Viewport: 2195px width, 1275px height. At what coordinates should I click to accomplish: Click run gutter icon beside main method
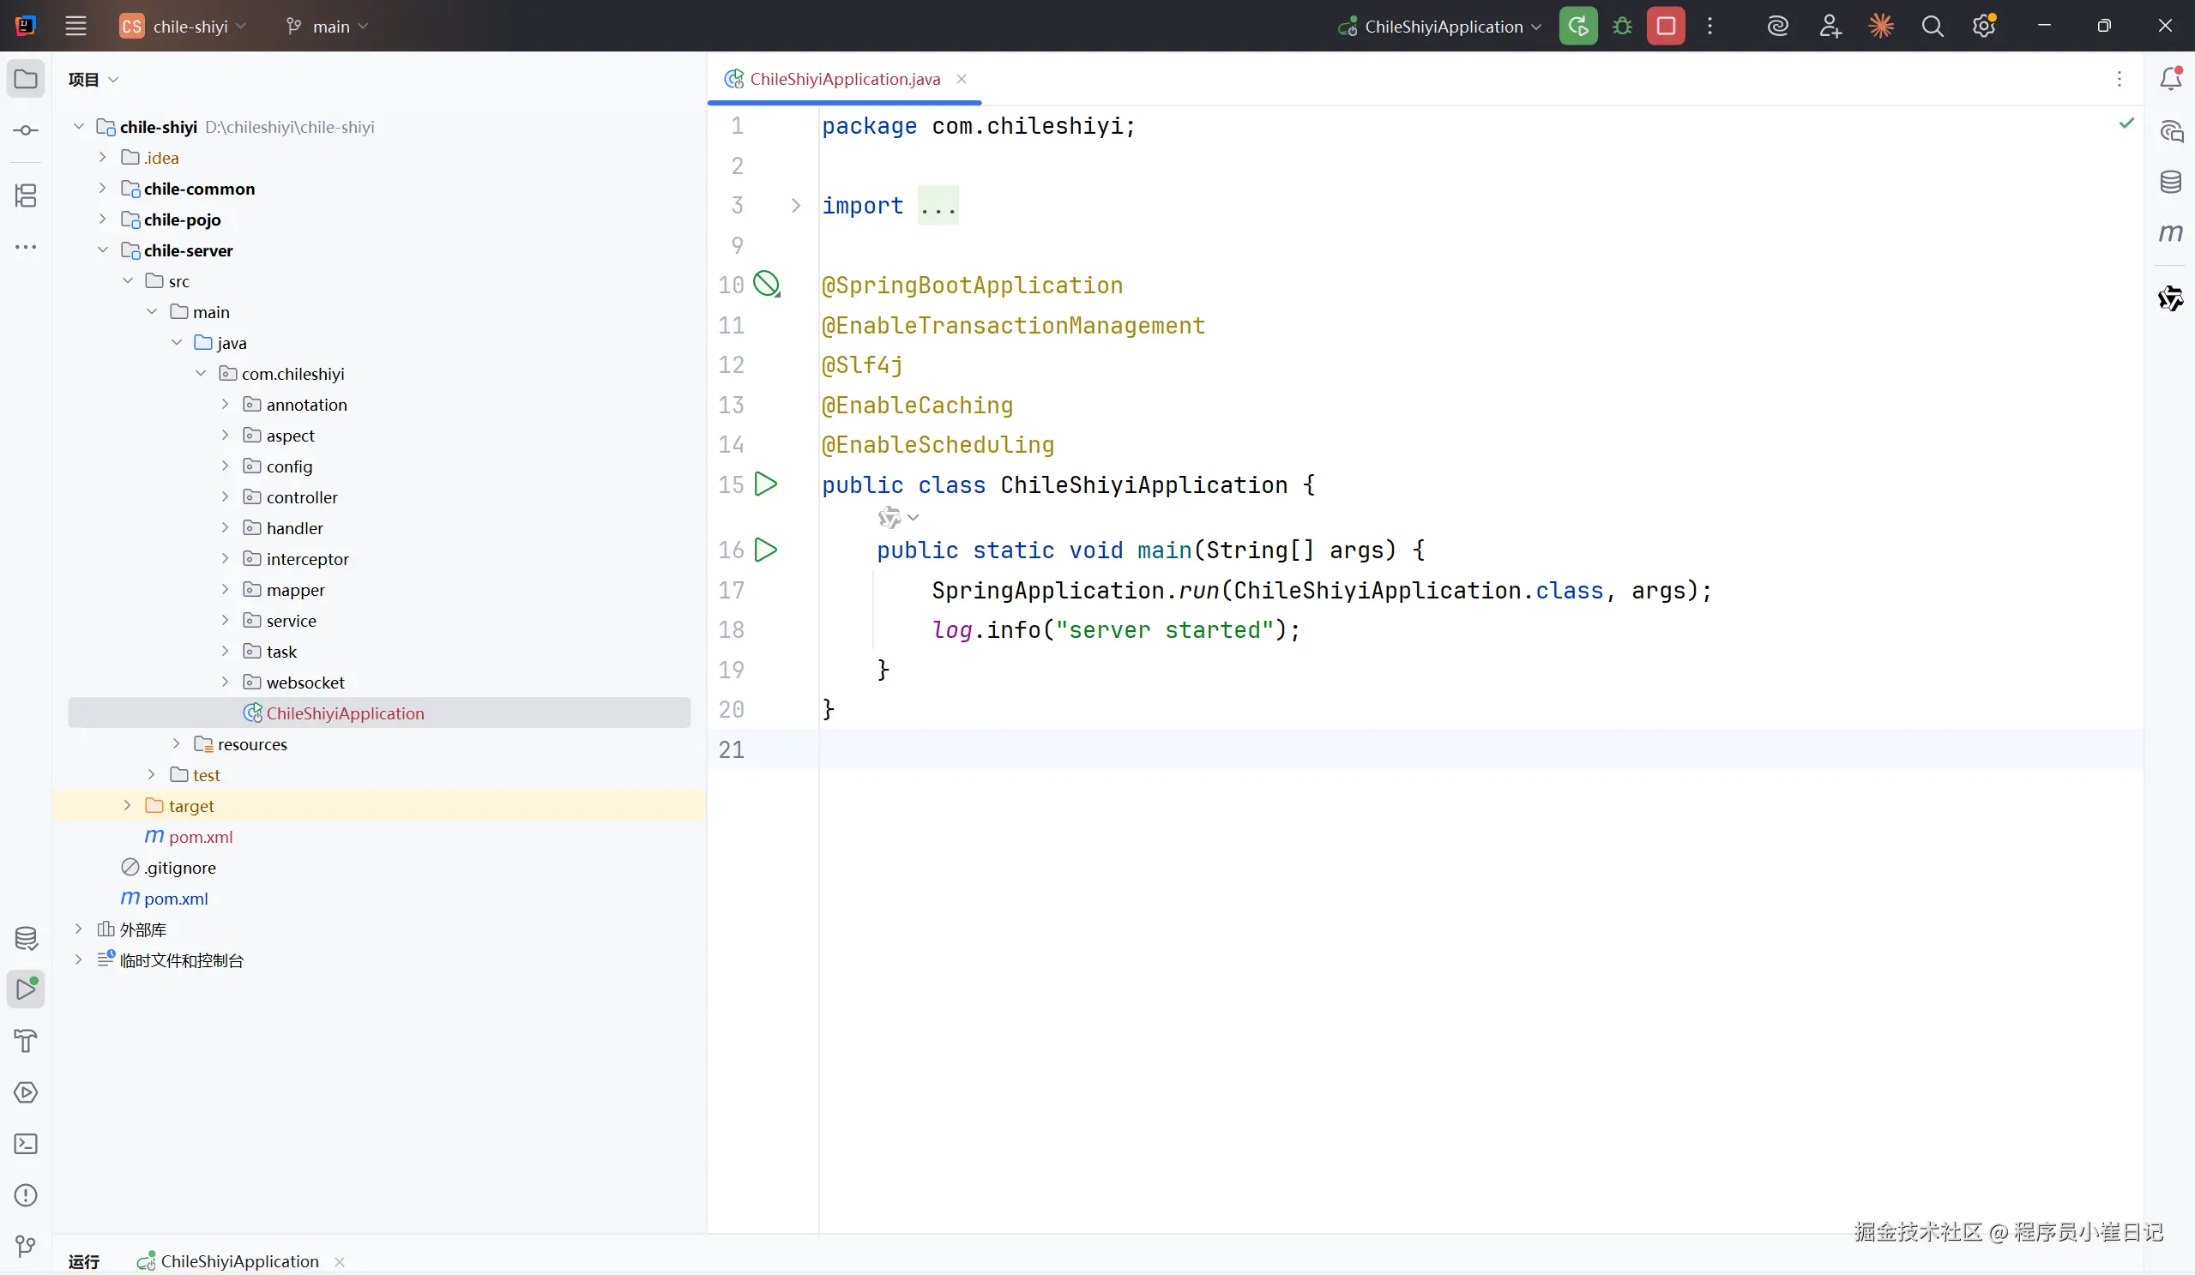(x=766, y=550)
